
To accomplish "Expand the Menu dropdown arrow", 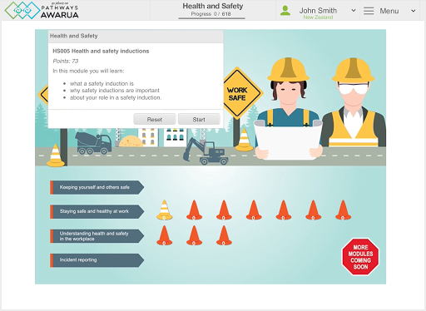I will (414, 11).
